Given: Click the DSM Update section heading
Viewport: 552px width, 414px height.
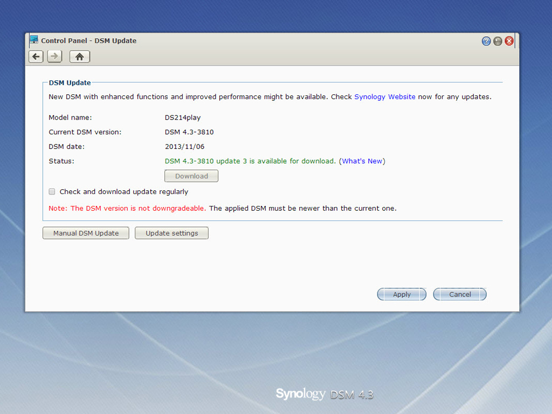Looking at the screenshot, I should coord(70,82).
